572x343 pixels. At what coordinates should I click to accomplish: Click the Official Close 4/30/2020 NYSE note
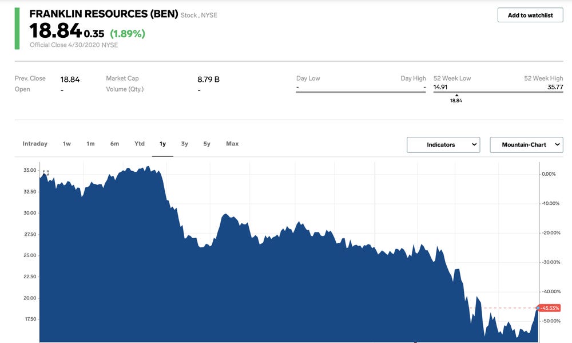tap(74, 45)
